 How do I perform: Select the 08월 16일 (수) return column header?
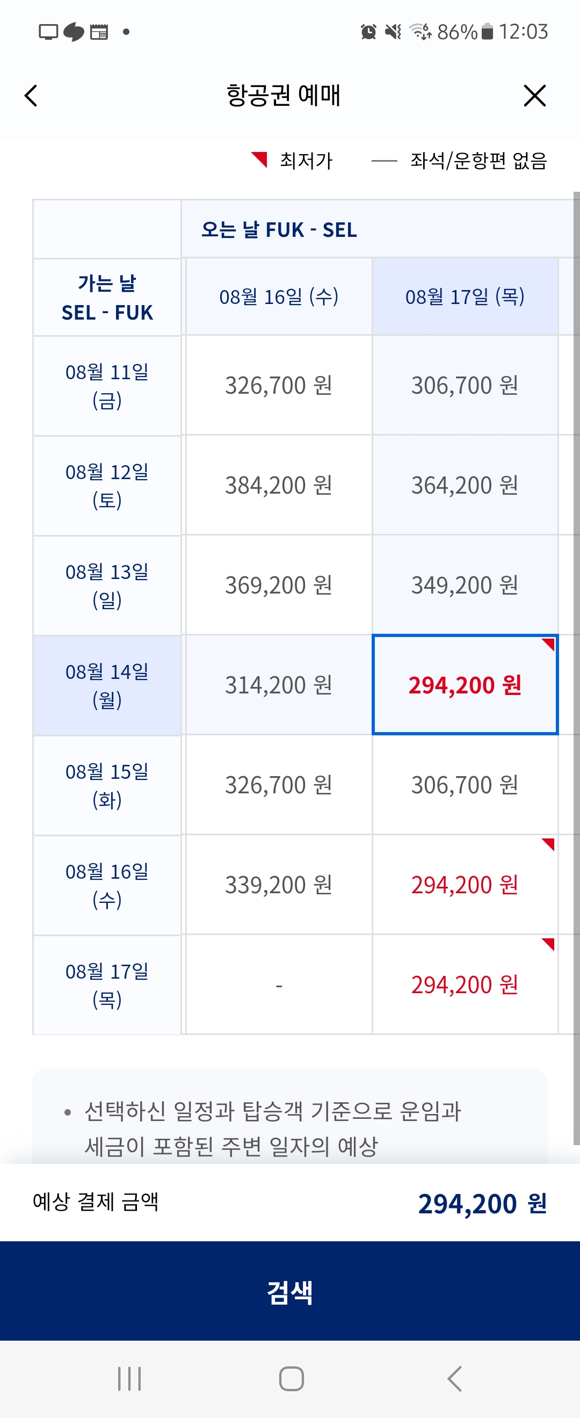tap(279, 297)
